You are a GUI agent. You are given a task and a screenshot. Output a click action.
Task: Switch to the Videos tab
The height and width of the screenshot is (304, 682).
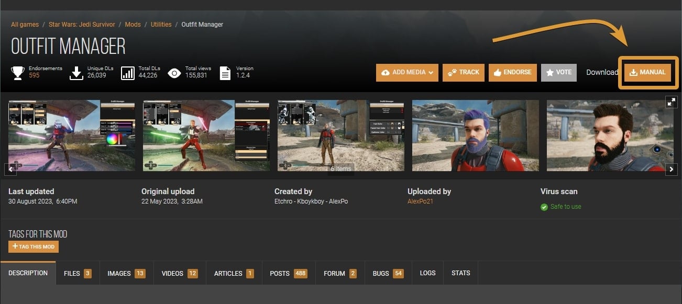180,273
